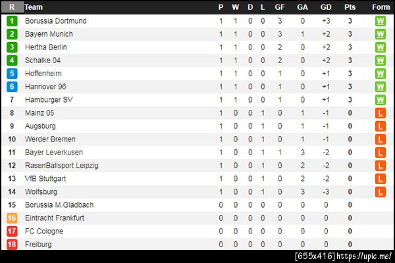Screen dimensions: 395x263
Task: Open the Hertha Berlin team link
Action: tap(45, 47)
